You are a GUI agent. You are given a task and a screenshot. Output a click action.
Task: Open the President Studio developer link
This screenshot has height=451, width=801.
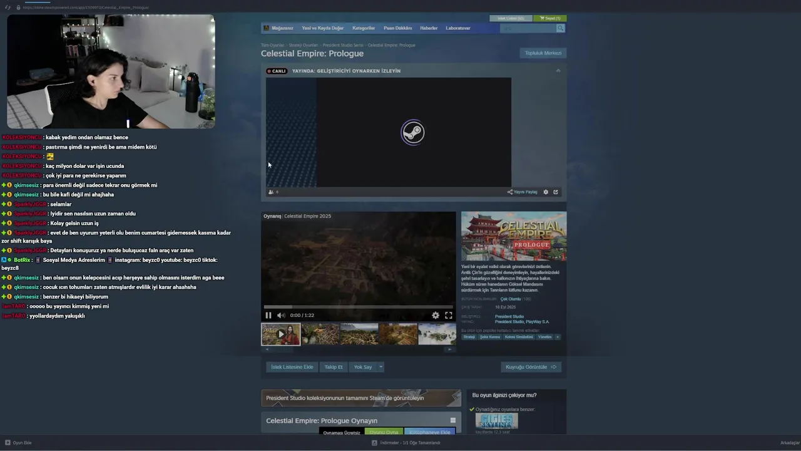pos(509,317)
